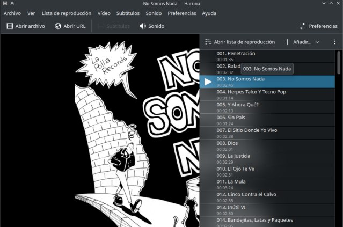
Task: Click the speaker icon for Sonido toolbar
Action: tap(143, 26)
